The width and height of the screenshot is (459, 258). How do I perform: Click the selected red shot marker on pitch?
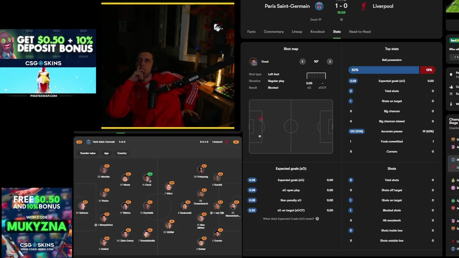coord(261,119)
